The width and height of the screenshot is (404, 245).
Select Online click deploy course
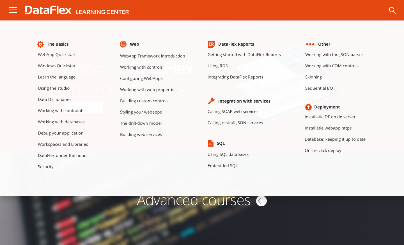(323, 151)
